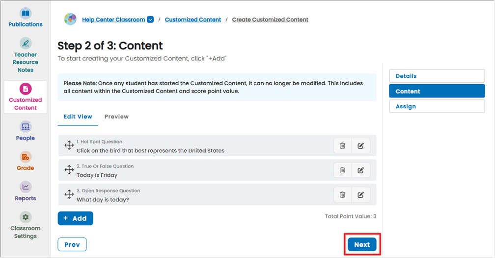Edit the True Or False Question
The image size is (495, 258).
(x=360, y=170)
